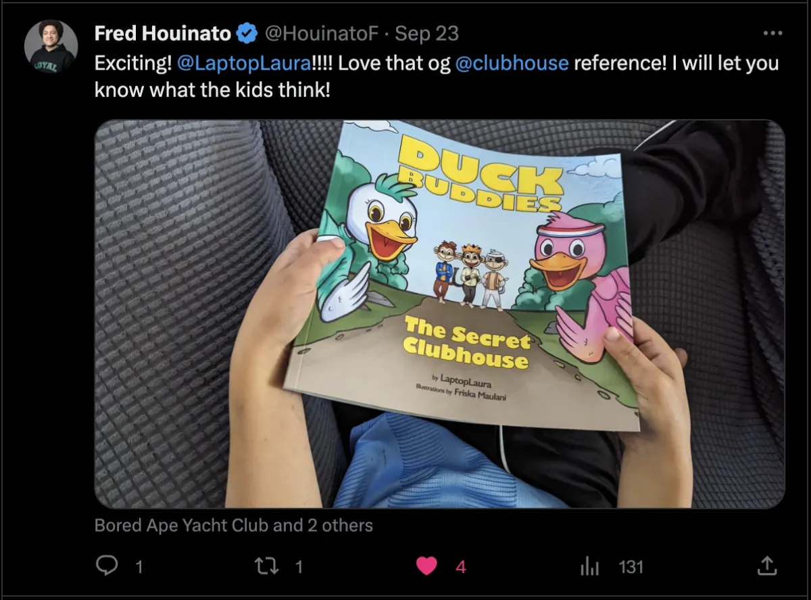Viewport: 811px width, 600px height.
Task: Click the repost count beside arrows
Action: tap(299, 566)
